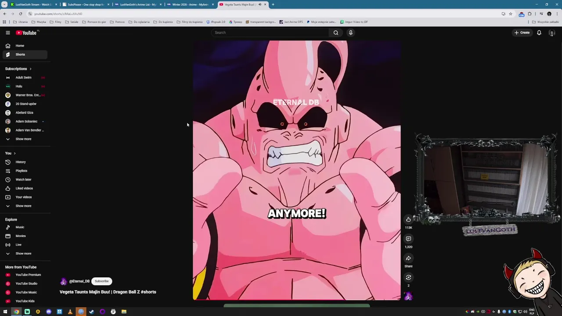
Task: Start voice search with microphone icon
Action: [x=350, y=32]
